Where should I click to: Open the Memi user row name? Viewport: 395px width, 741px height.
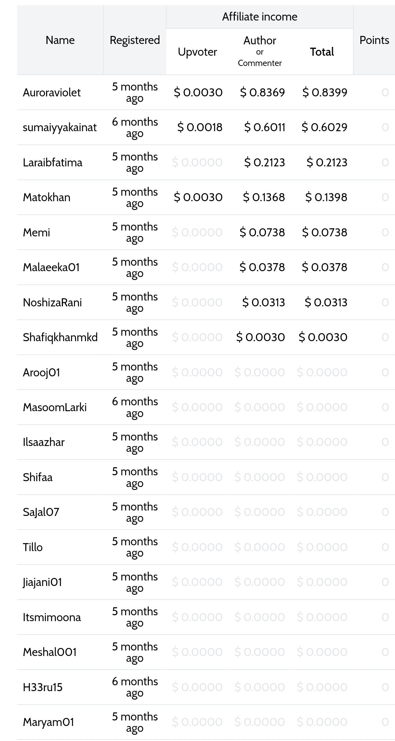[36, 232]
